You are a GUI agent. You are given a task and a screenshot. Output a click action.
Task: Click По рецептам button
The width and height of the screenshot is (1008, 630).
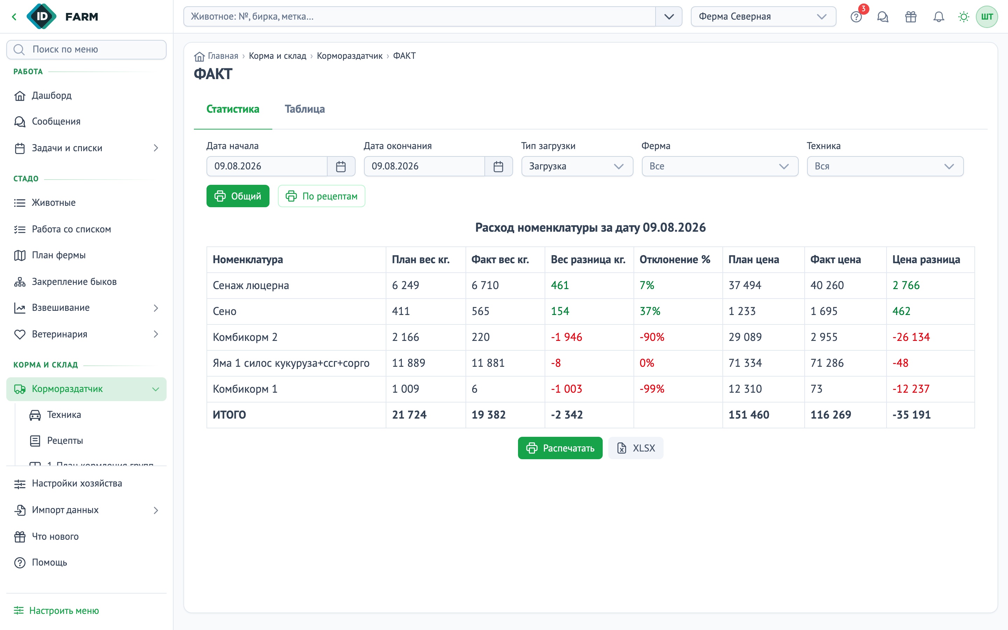pyautogui.click(x=322, y=196)
